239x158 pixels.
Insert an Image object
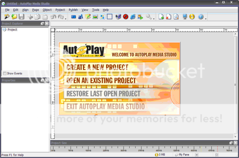pyautogui.click(x=95, y=17)
